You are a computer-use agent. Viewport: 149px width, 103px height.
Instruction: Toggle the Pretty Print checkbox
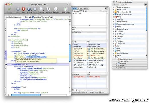tap(100, 11)
